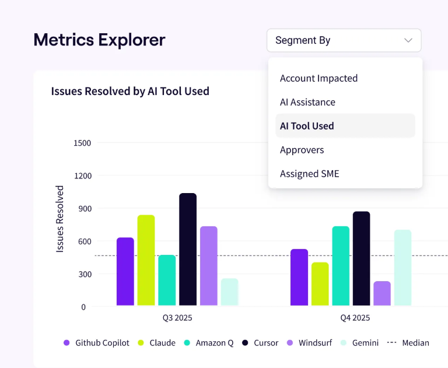
Task: Click Q4 2025 Gemini pale mint bar
Action: tap(403, 268)
